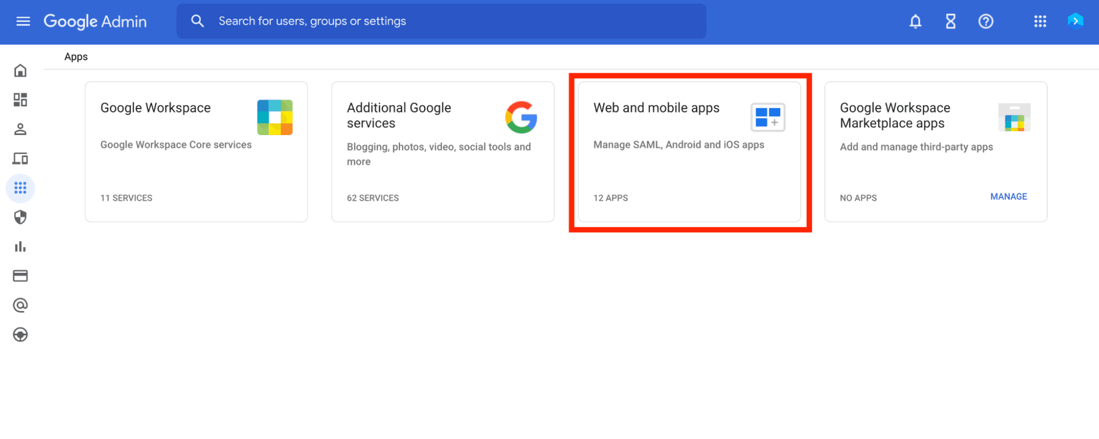This screenshot has width=1099, height=439.
Task: Open the Google apps launcher grid
Action: click(x=1040, y=22)
